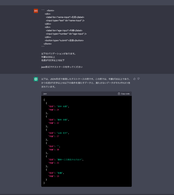This screenshot has width=174, height=195.
Task: Click the age value 24
Action: tap(58, 110)
